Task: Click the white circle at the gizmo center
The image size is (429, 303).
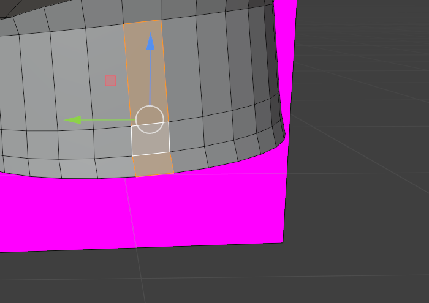Action: pos(150,119)
